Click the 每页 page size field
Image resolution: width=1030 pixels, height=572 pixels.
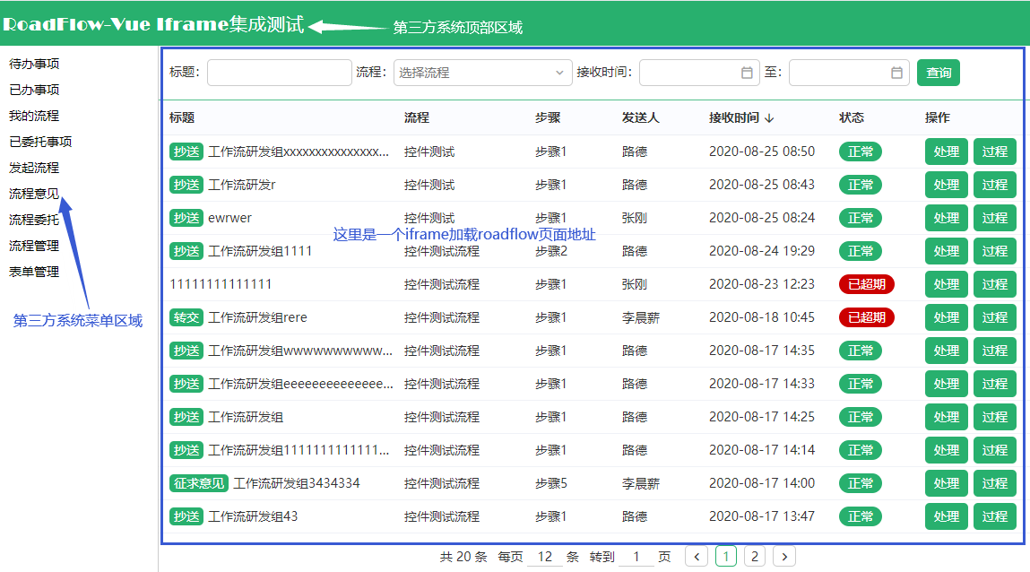(x=544, y=557)
